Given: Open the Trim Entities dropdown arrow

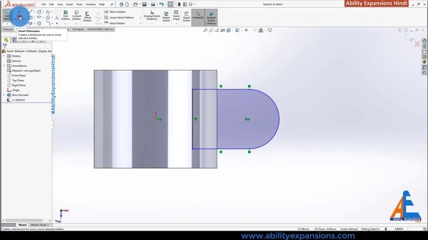Looking at the screenshot, I should point(66,24).
